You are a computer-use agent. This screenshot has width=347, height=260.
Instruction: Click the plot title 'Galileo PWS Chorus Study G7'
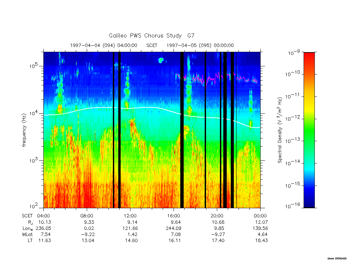tap(151, 36)
